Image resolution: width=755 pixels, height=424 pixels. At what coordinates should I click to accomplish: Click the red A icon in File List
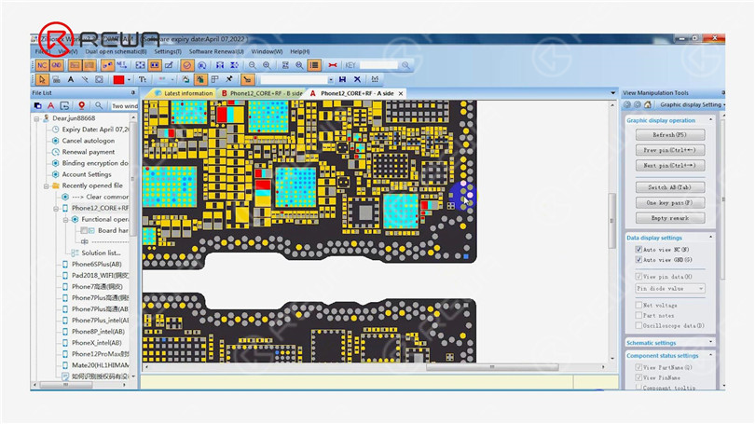(x=50, y=105)
